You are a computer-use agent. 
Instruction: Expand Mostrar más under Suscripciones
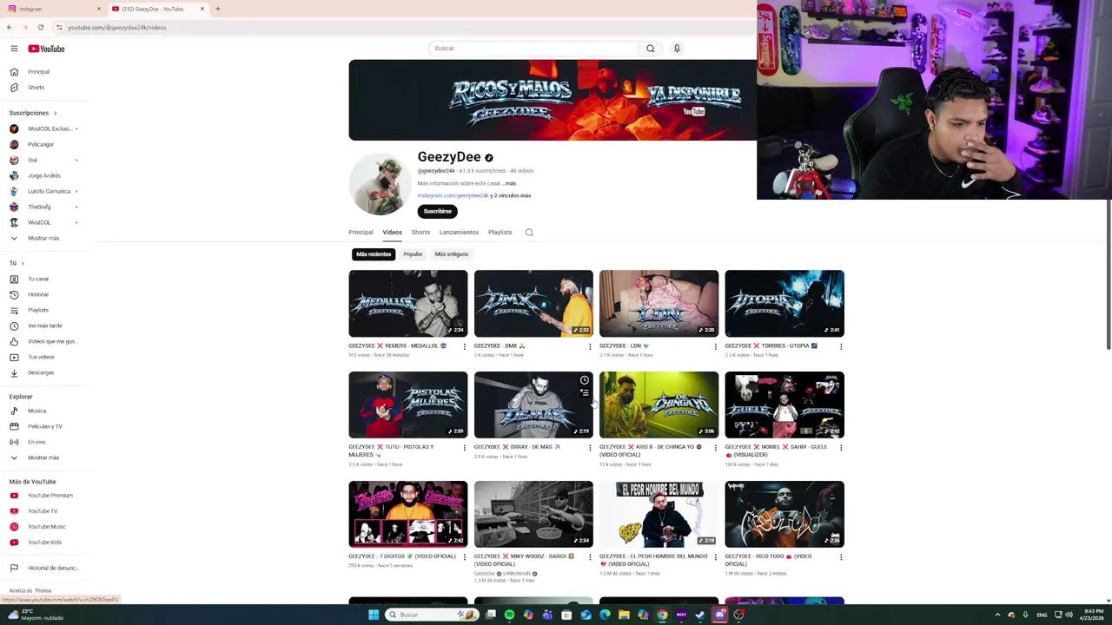coord(43,238)
